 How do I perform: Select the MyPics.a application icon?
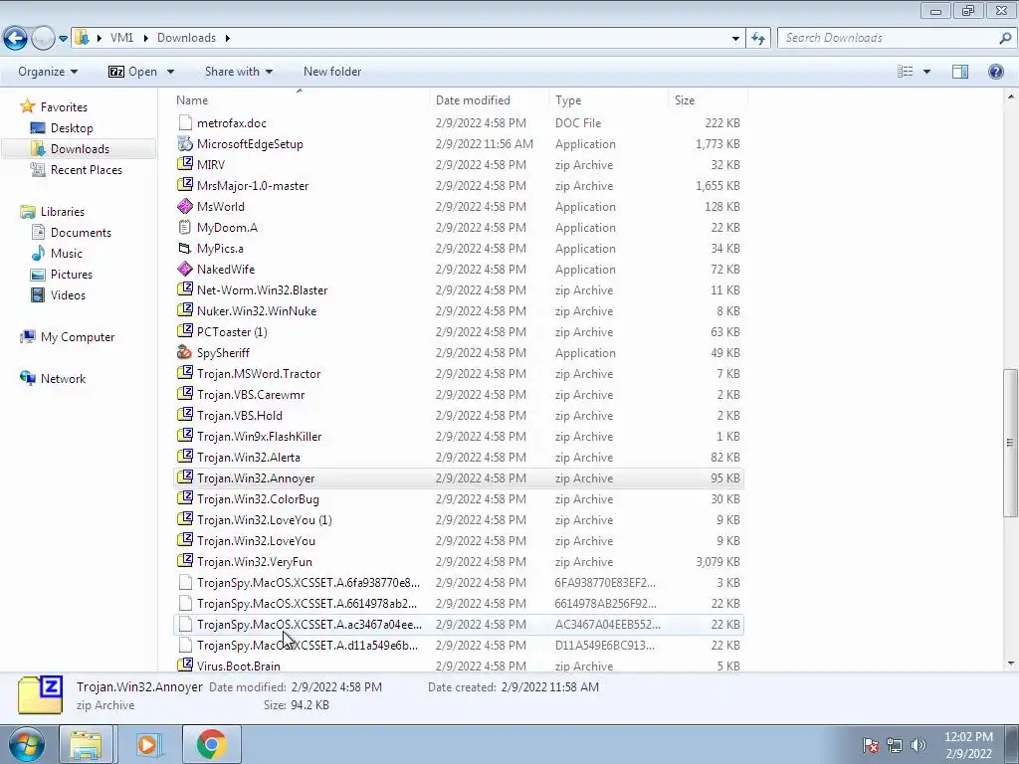click(x=185, y=248)
